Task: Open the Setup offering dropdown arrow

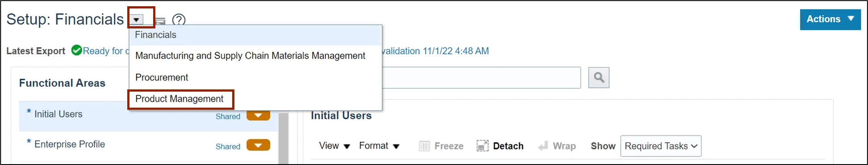Action: pyautogui.click(x=137, y=20)
